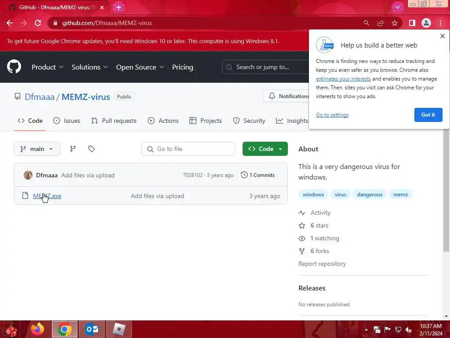The width and height of the screenshot is (450, 338).
Task: Click the Dfmaaa commit author avatar
Action: pyautogui.click(x=28, y=175)
